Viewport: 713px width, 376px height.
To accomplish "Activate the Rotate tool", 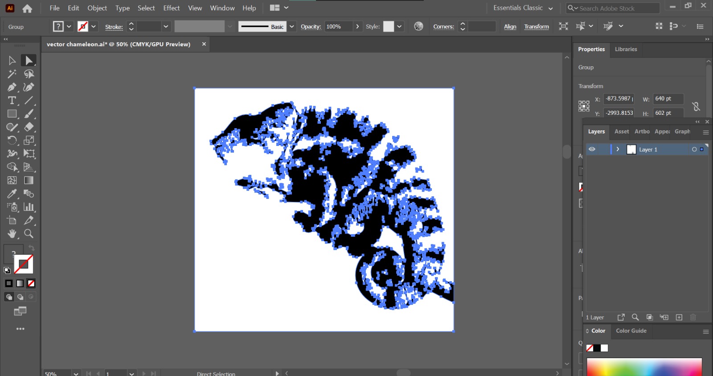I will coord(12,141).
